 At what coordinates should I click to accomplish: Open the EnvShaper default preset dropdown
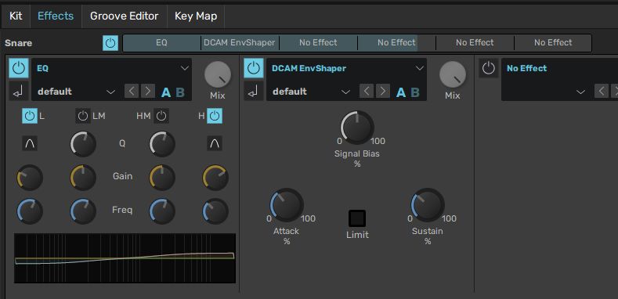[311, 92]
